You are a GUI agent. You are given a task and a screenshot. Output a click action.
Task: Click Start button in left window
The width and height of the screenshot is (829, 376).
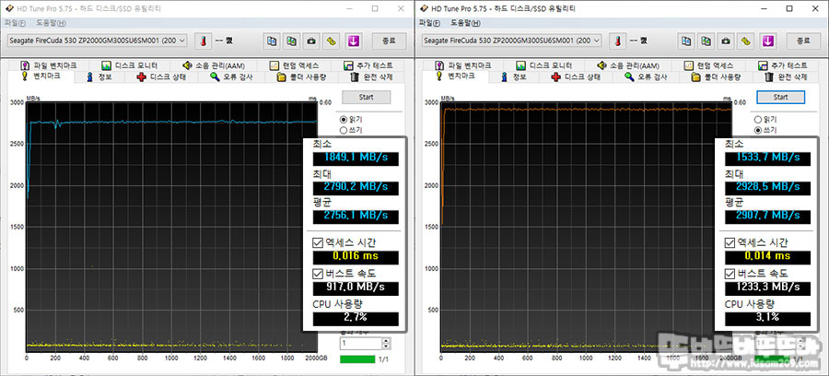coord(366,98)
